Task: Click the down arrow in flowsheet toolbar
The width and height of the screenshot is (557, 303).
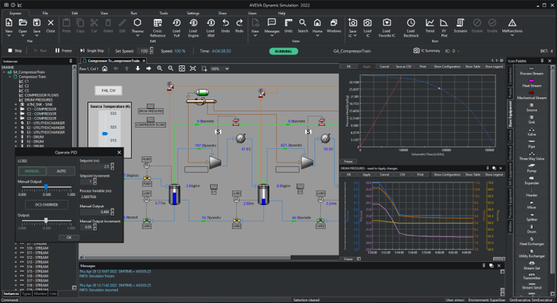Action: coord(138,68)
